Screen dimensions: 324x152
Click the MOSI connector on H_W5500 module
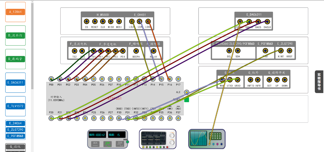click(x=119, y=22)
